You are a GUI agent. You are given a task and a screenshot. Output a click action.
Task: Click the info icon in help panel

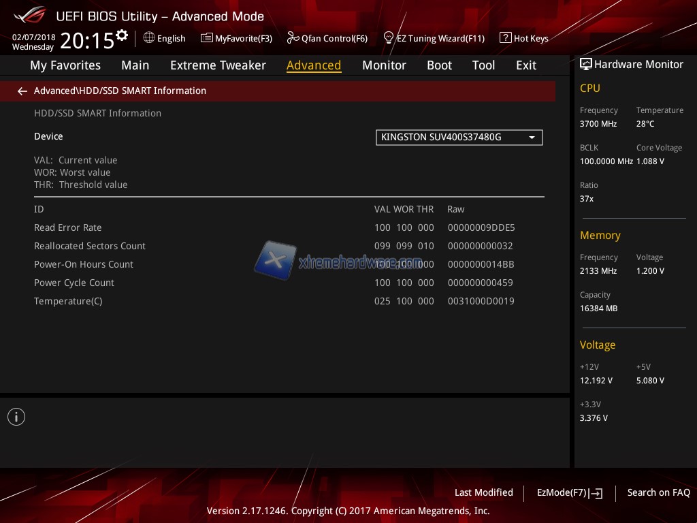[x=16, y=417]
